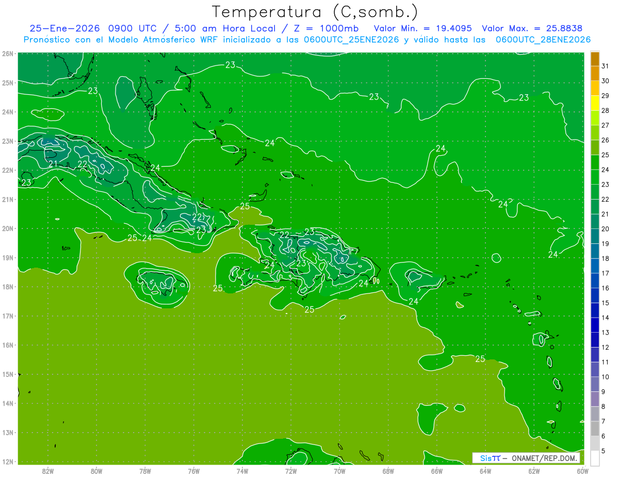619x478 pixels.
Task: Click legend value "11"
Action: tap(605, 362)
